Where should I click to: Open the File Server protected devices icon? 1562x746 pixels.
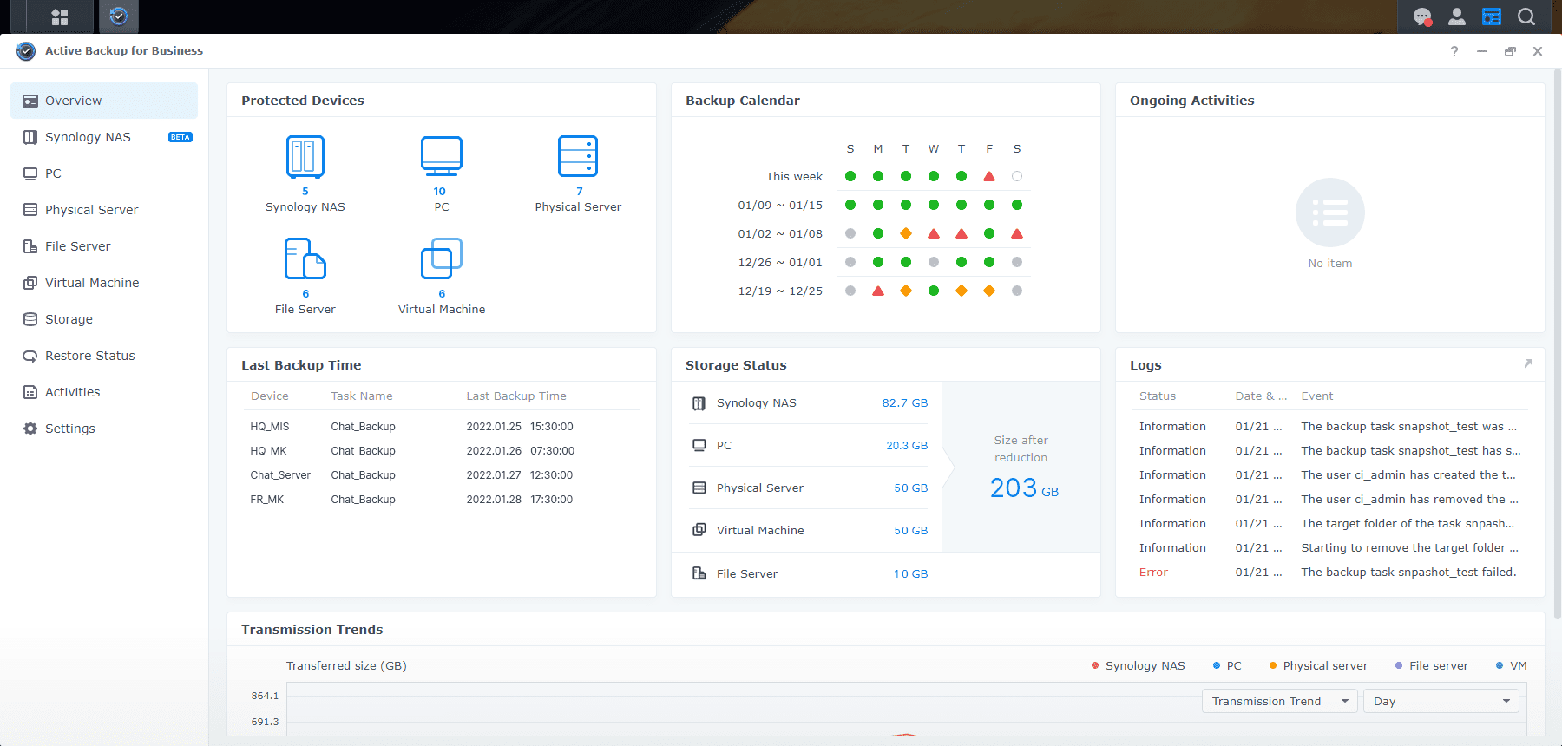click(305, 258)
